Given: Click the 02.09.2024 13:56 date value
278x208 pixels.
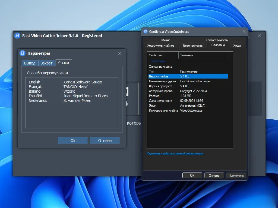Looking at the screenshot, I should coord(191,101).
